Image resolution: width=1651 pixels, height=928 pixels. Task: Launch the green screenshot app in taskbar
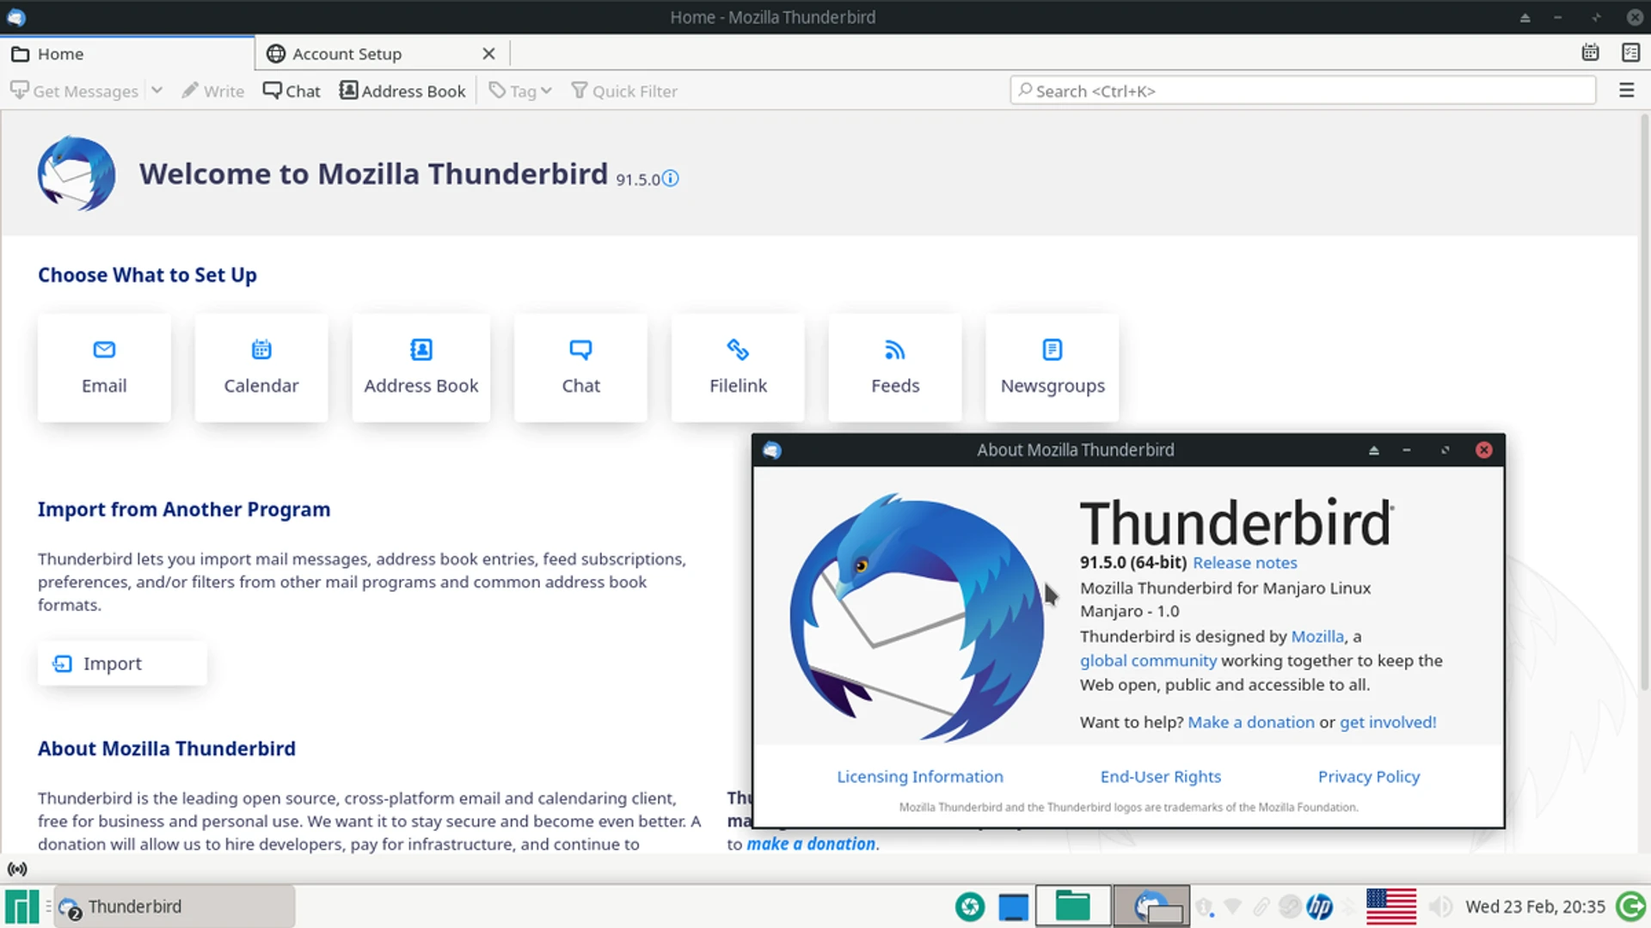point(970,907)
